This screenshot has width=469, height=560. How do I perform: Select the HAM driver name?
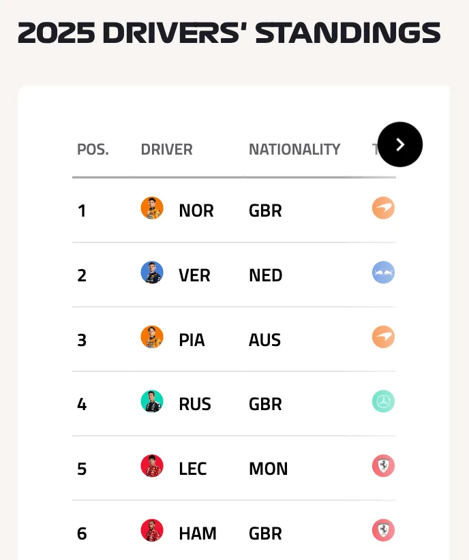[x=198, y=533]
